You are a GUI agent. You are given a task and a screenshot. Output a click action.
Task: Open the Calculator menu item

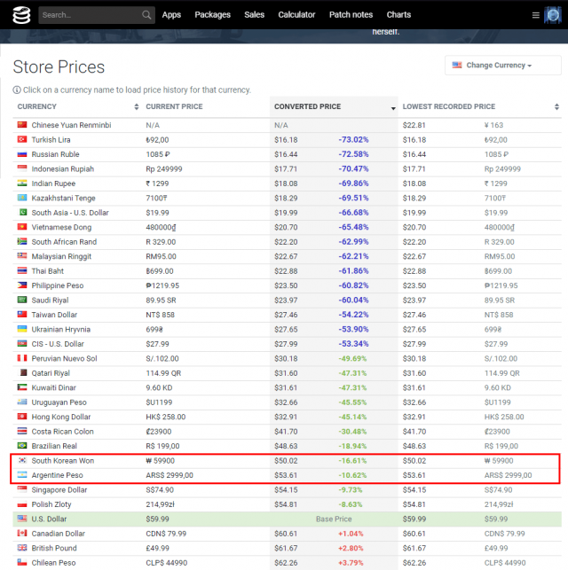point(296,14)
